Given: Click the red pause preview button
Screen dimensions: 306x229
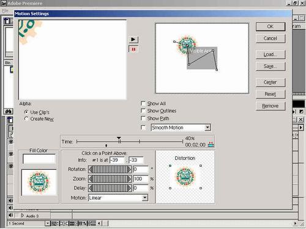Looking at the screenshot, I should (133, 49).
